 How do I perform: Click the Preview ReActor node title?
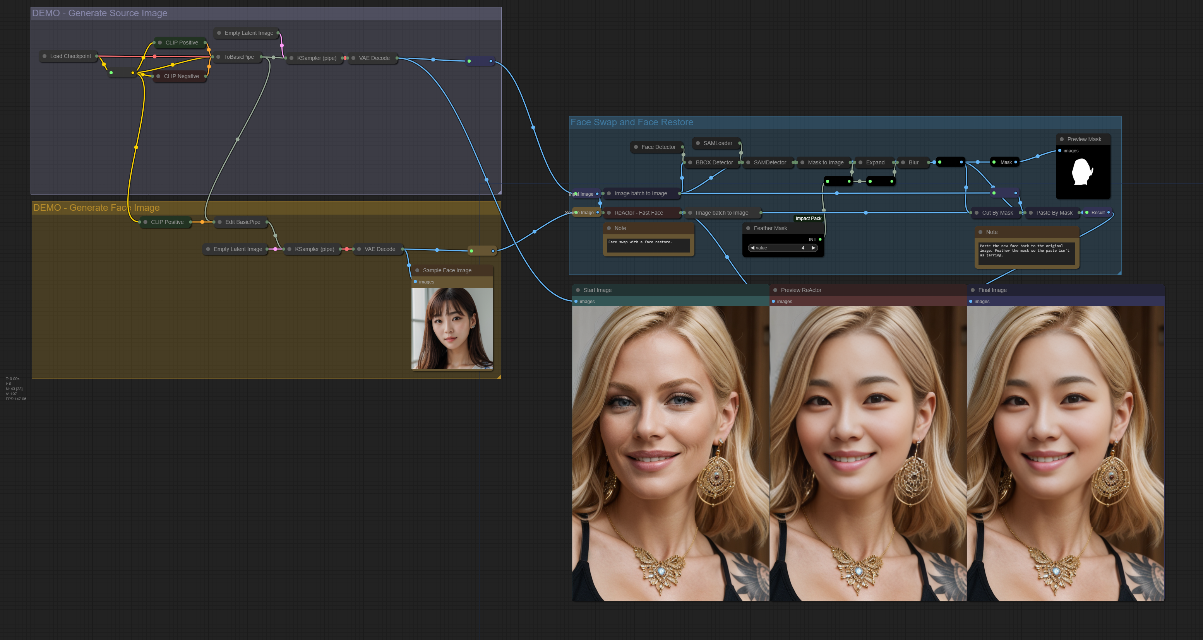tap(800, 290)
